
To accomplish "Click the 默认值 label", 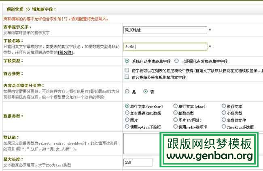I will (11, 137).
